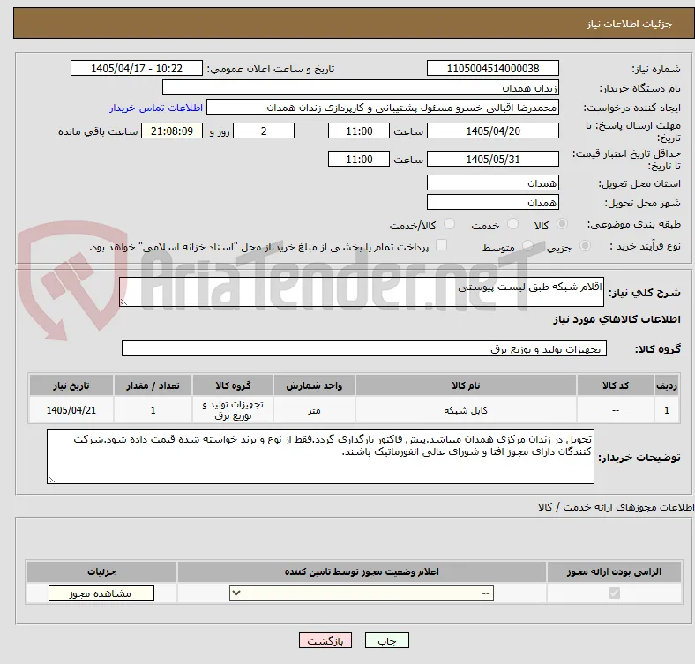Click the resize handle of buyer notes textarea
695x664 pixels.
51,479
